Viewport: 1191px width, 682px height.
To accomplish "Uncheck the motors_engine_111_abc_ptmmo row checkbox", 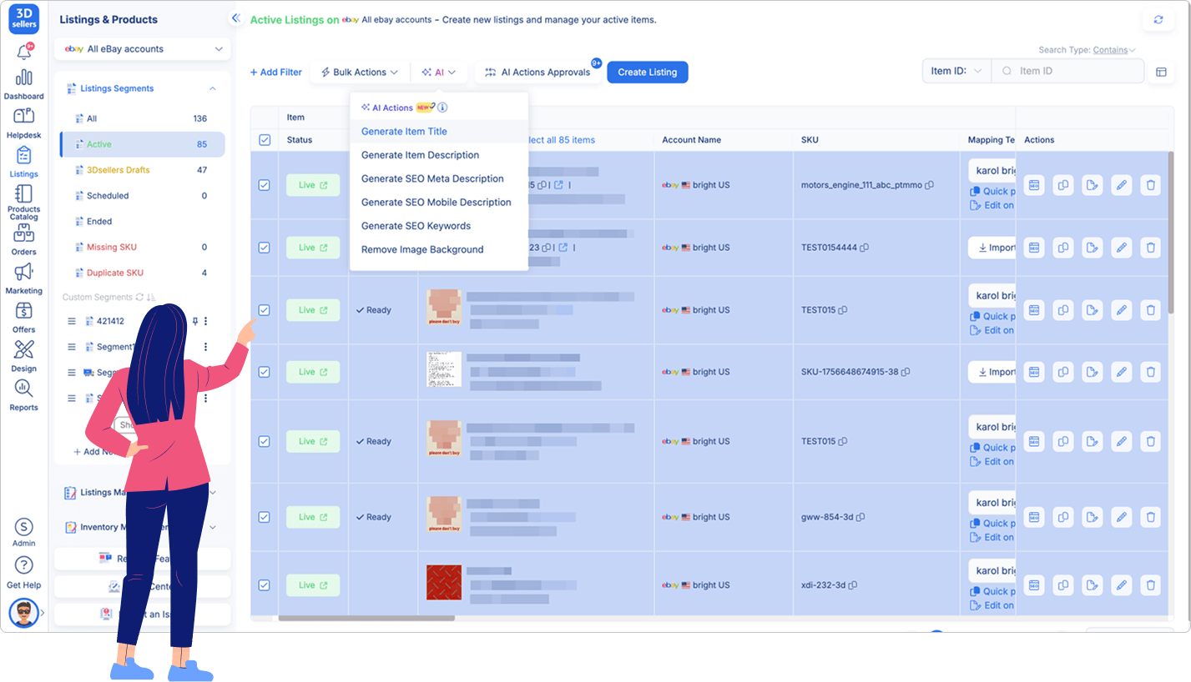I will [x=265, y=185].
